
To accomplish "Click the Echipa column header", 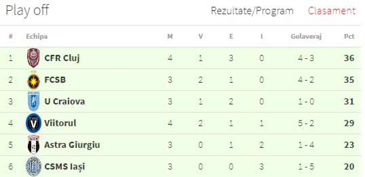I will [x=37, y=36].
